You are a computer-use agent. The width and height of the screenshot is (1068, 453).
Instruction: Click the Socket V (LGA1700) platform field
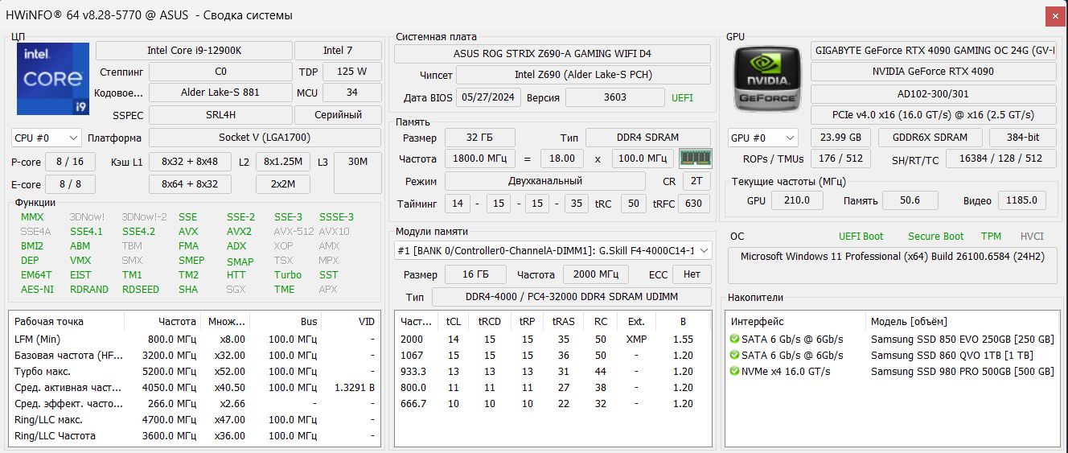click(265, 138)
